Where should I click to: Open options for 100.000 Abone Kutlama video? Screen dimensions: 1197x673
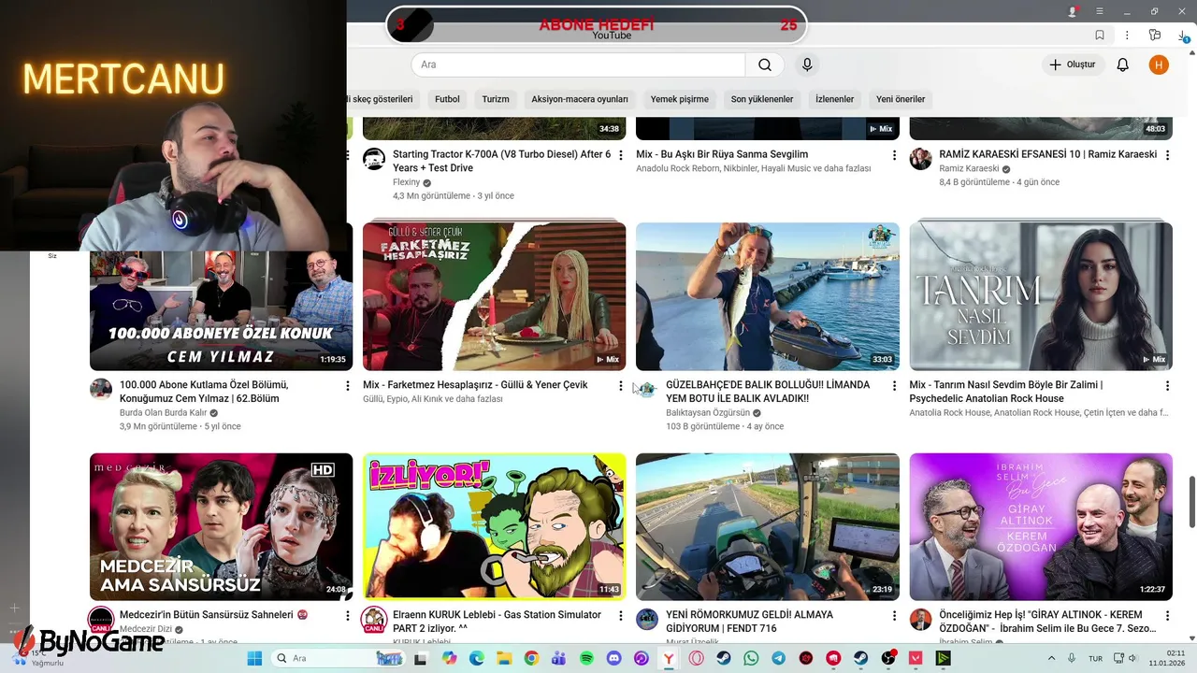[347, 385]
